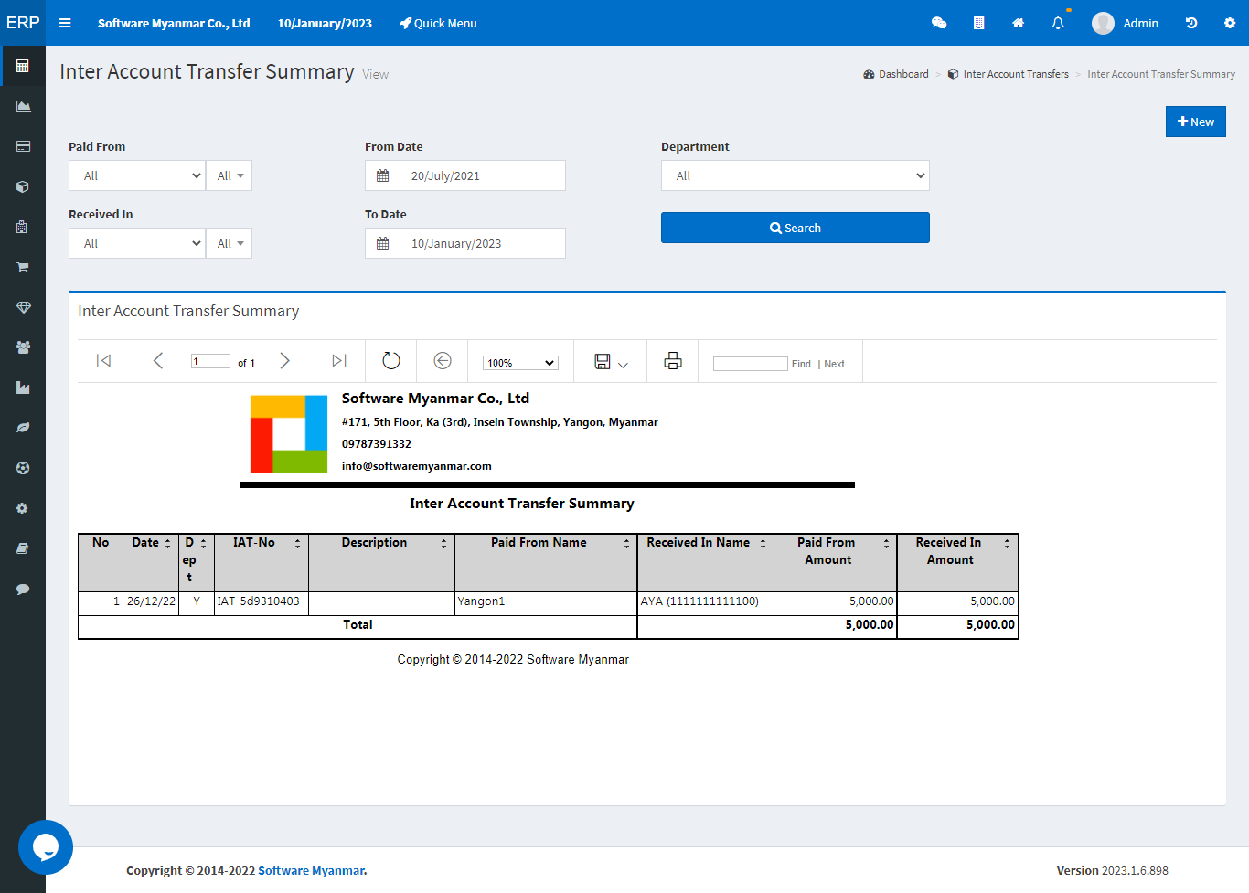The width and height of the screenshot is (1249, 893).
Task: Open settings gear in top bar
Action: (x=1230, y=23)
